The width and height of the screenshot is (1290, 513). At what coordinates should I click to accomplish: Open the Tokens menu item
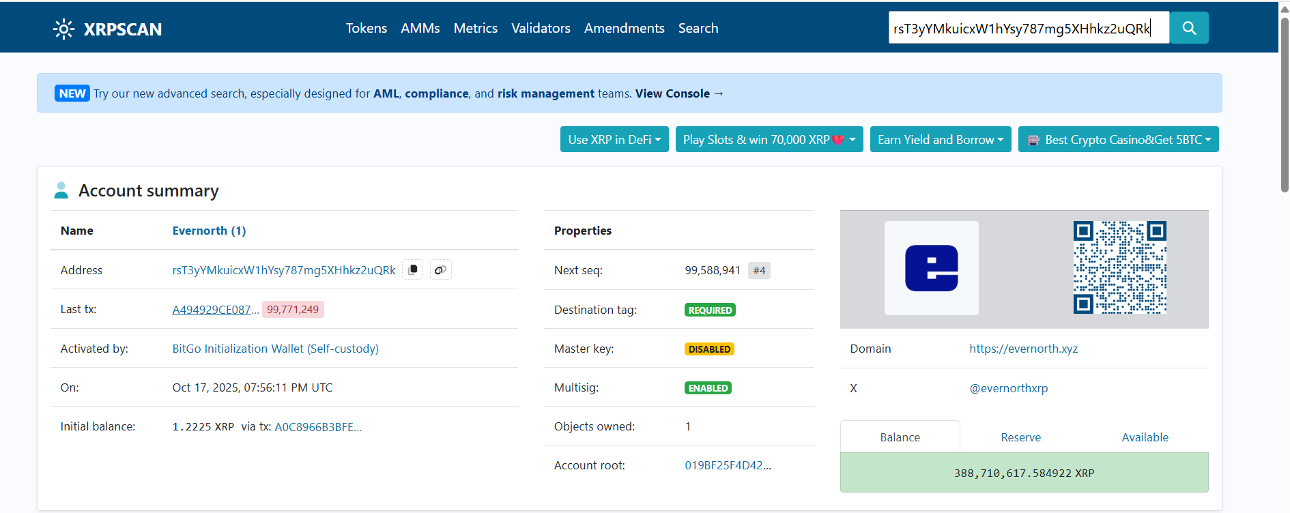tap(366, 28)
